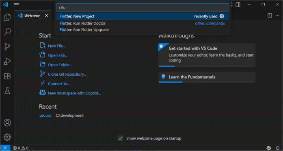Open recent folder proves
This screenshot has height=151, width=283.
coord(45,116)
